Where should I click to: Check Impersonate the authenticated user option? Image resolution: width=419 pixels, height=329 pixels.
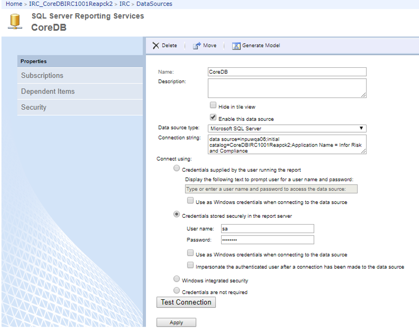pyautogui.click(x=190, y=266)
